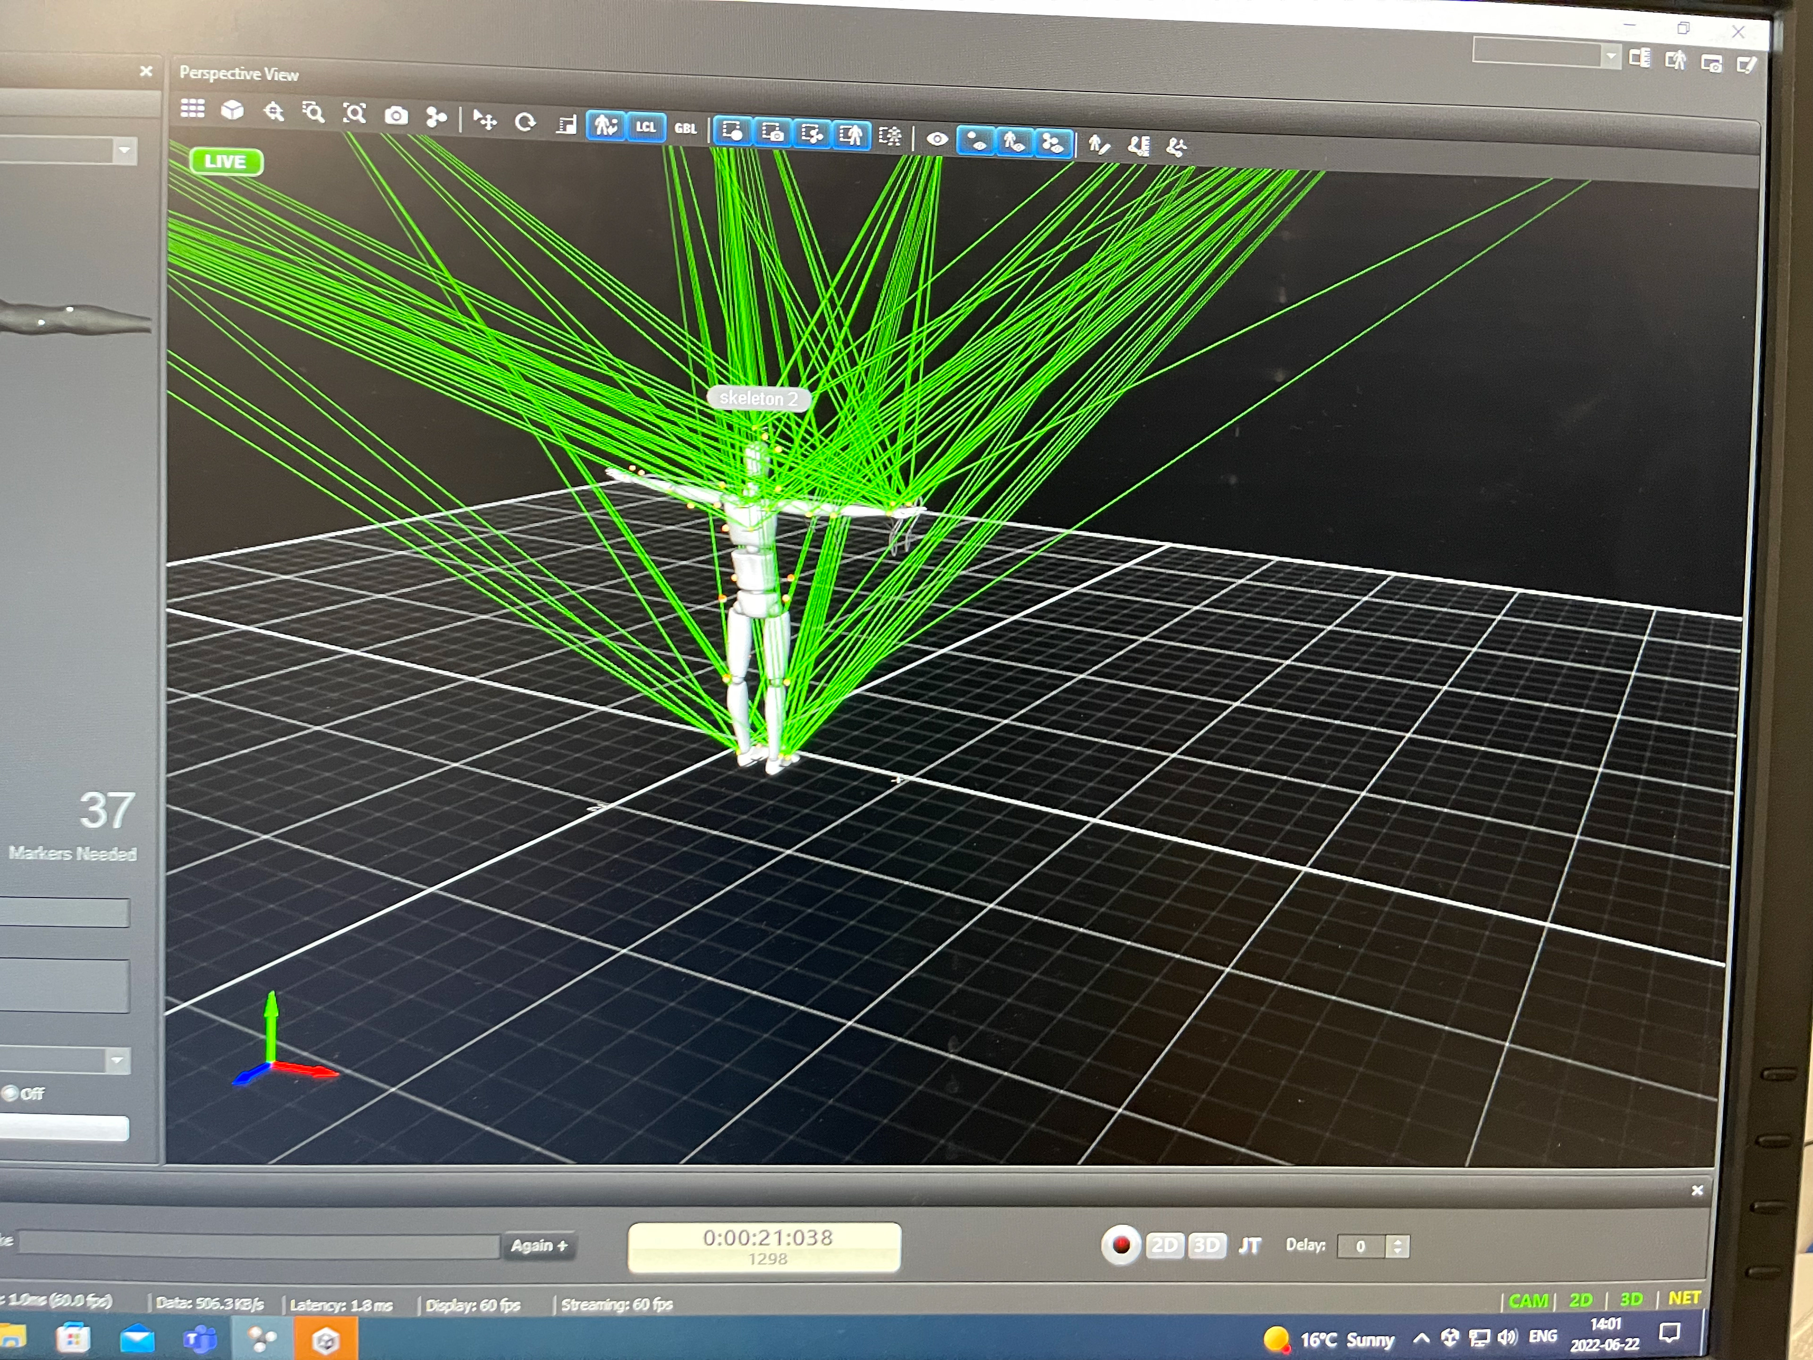The image size is (1813, 1360).
Task: Open the dropdown at top of left panel
Action: tap(125, 151)
